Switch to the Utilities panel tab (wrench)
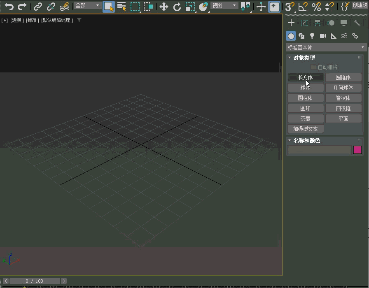The height and width of the screenshot is (288, 369). click(x=357, y=23)
